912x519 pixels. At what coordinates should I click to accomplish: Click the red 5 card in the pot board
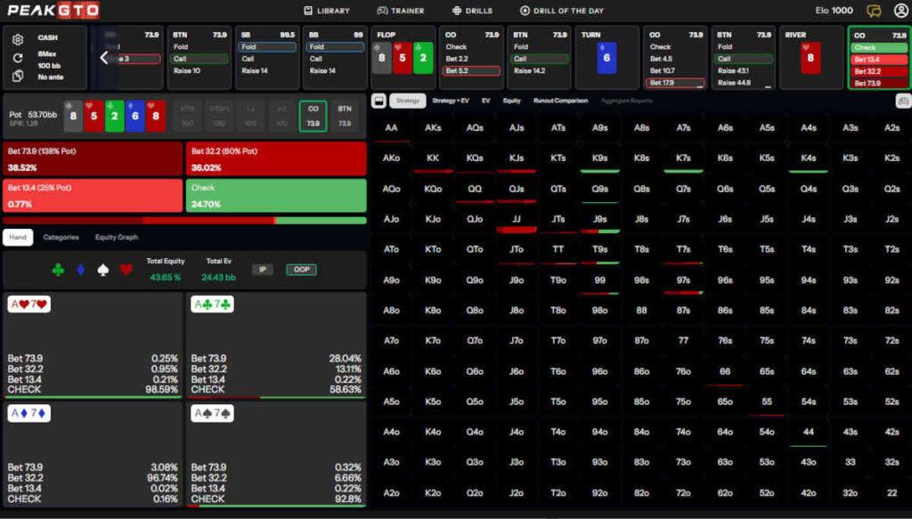pos(94,116)
